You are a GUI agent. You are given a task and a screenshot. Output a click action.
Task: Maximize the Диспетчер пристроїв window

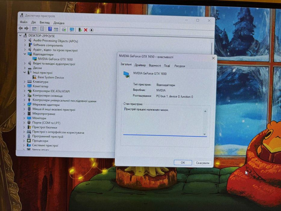[198, 20]
